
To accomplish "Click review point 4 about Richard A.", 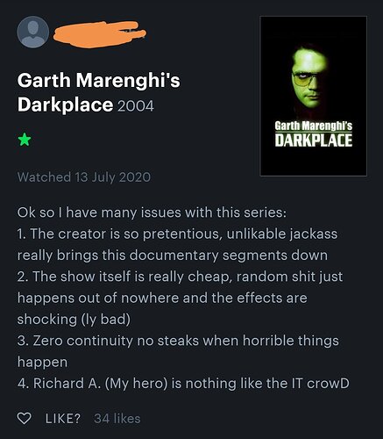I will coord(183,384).
